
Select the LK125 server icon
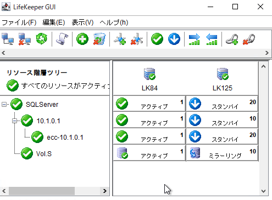[x=223, y=74]
